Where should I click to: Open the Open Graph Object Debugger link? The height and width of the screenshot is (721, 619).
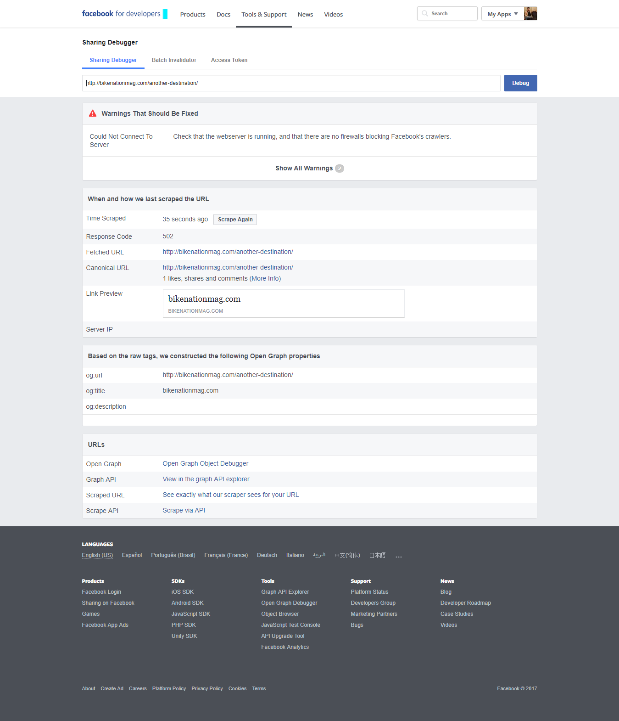206,464
